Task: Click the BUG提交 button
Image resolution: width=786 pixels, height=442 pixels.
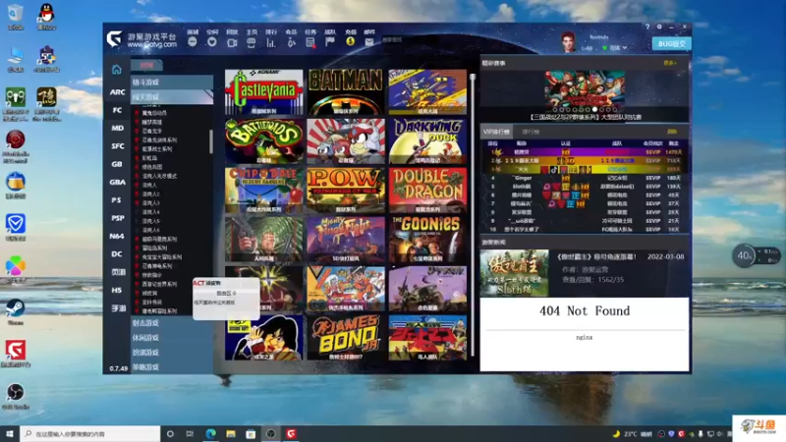Action: [672, 44]
